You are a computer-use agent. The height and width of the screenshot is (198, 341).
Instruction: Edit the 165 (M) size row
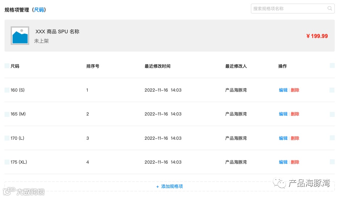click(283, 114)
